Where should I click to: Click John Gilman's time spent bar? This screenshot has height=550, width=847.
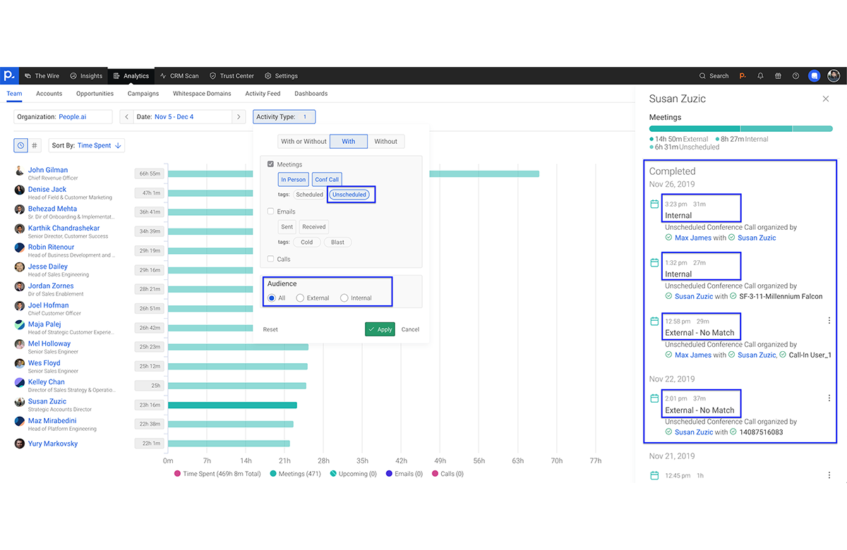click(x=354, y=173)
